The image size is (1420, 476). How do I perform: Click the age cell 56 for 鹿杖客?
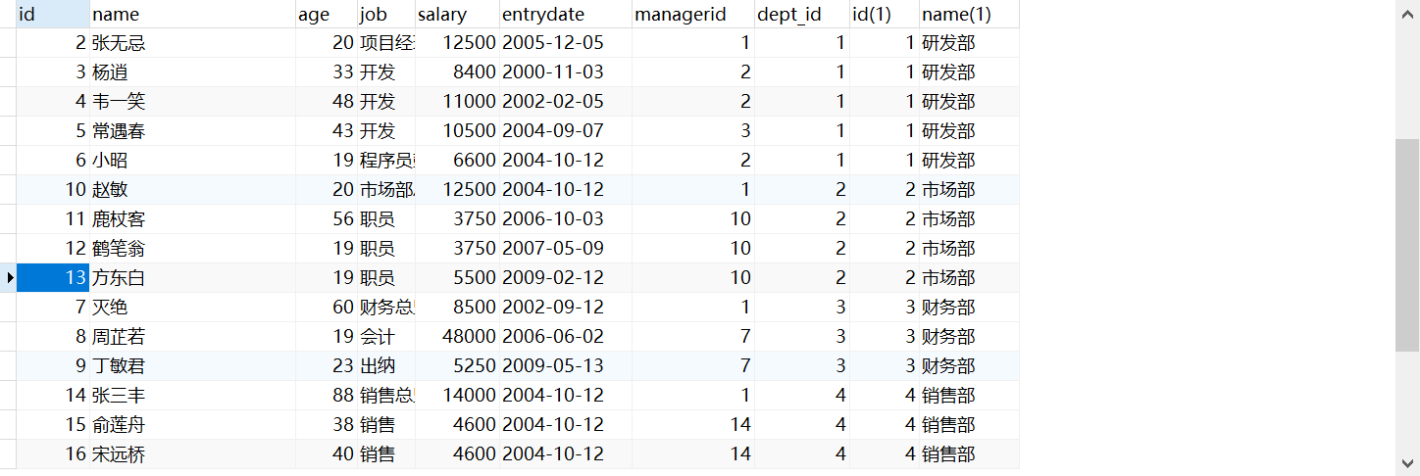[326, 219]
